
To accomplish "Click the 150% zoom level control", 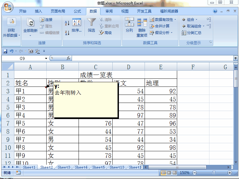I will coord(185,172).
